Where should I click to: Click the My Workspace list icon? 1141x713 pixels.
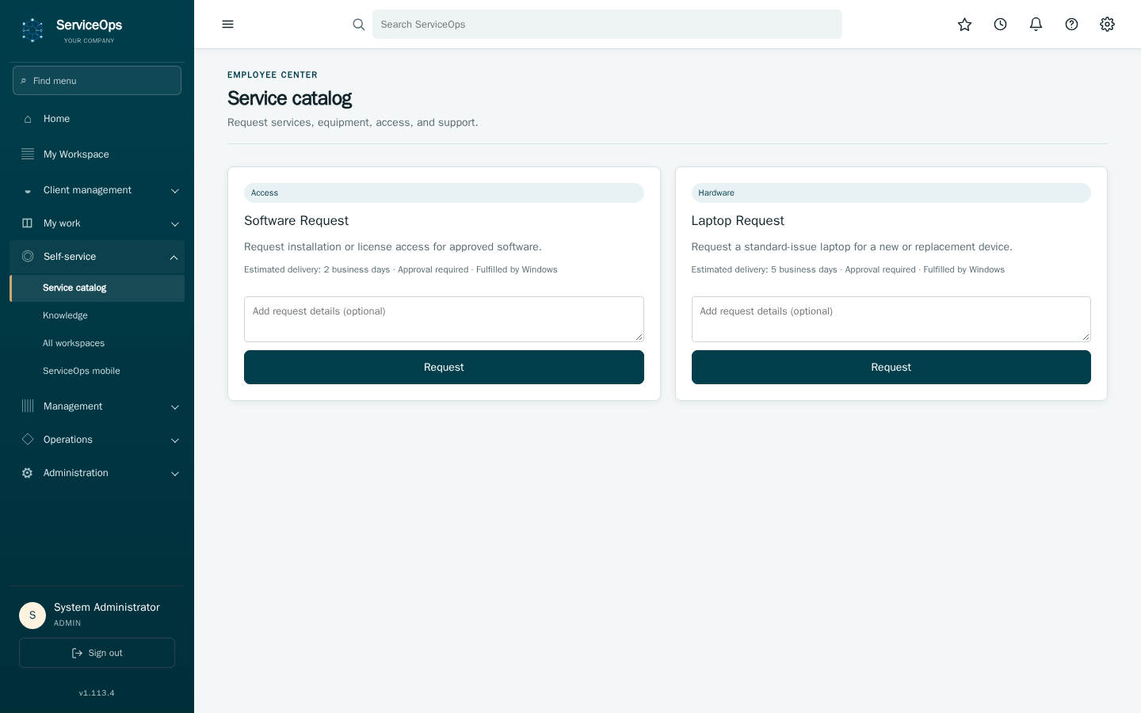click(x=28, y=154)
